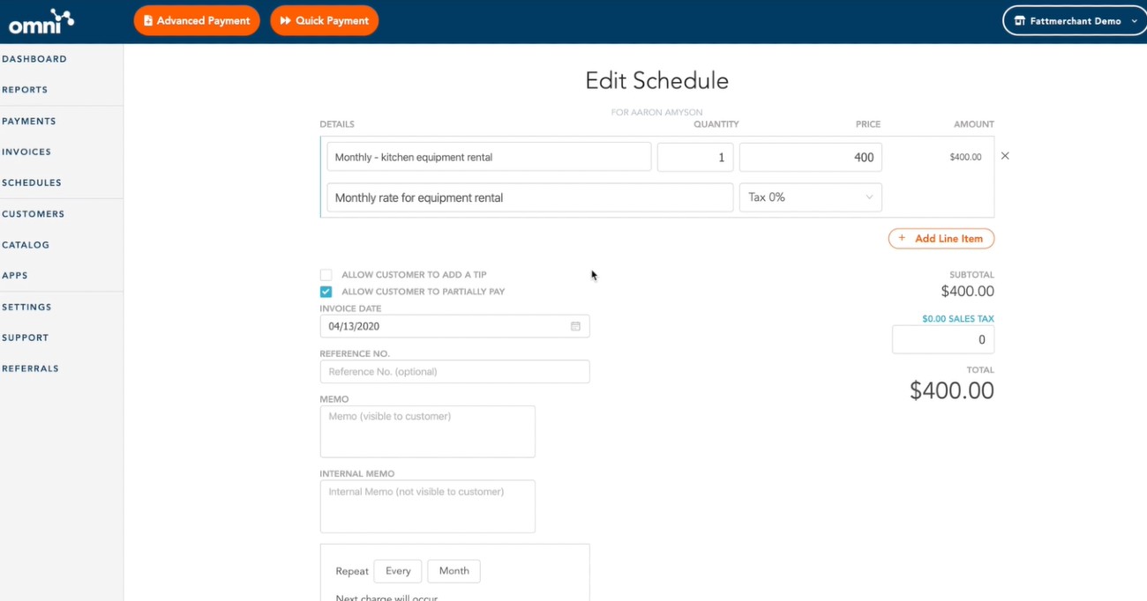The image size is (1147, 601).
Task: Click the Omni logo icon
Action: coord(41,21)
